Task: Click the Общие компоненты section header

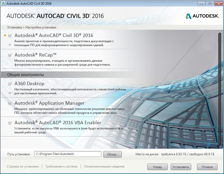Action: (x=25, y=75)
